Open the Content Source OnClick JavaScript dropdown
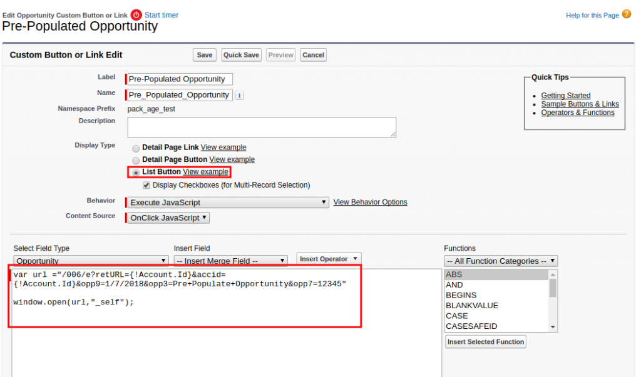Viewport: 641px width, 377px height. 168,218
